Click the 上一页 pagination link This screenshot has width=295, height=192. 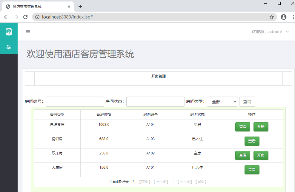point(161,182)
